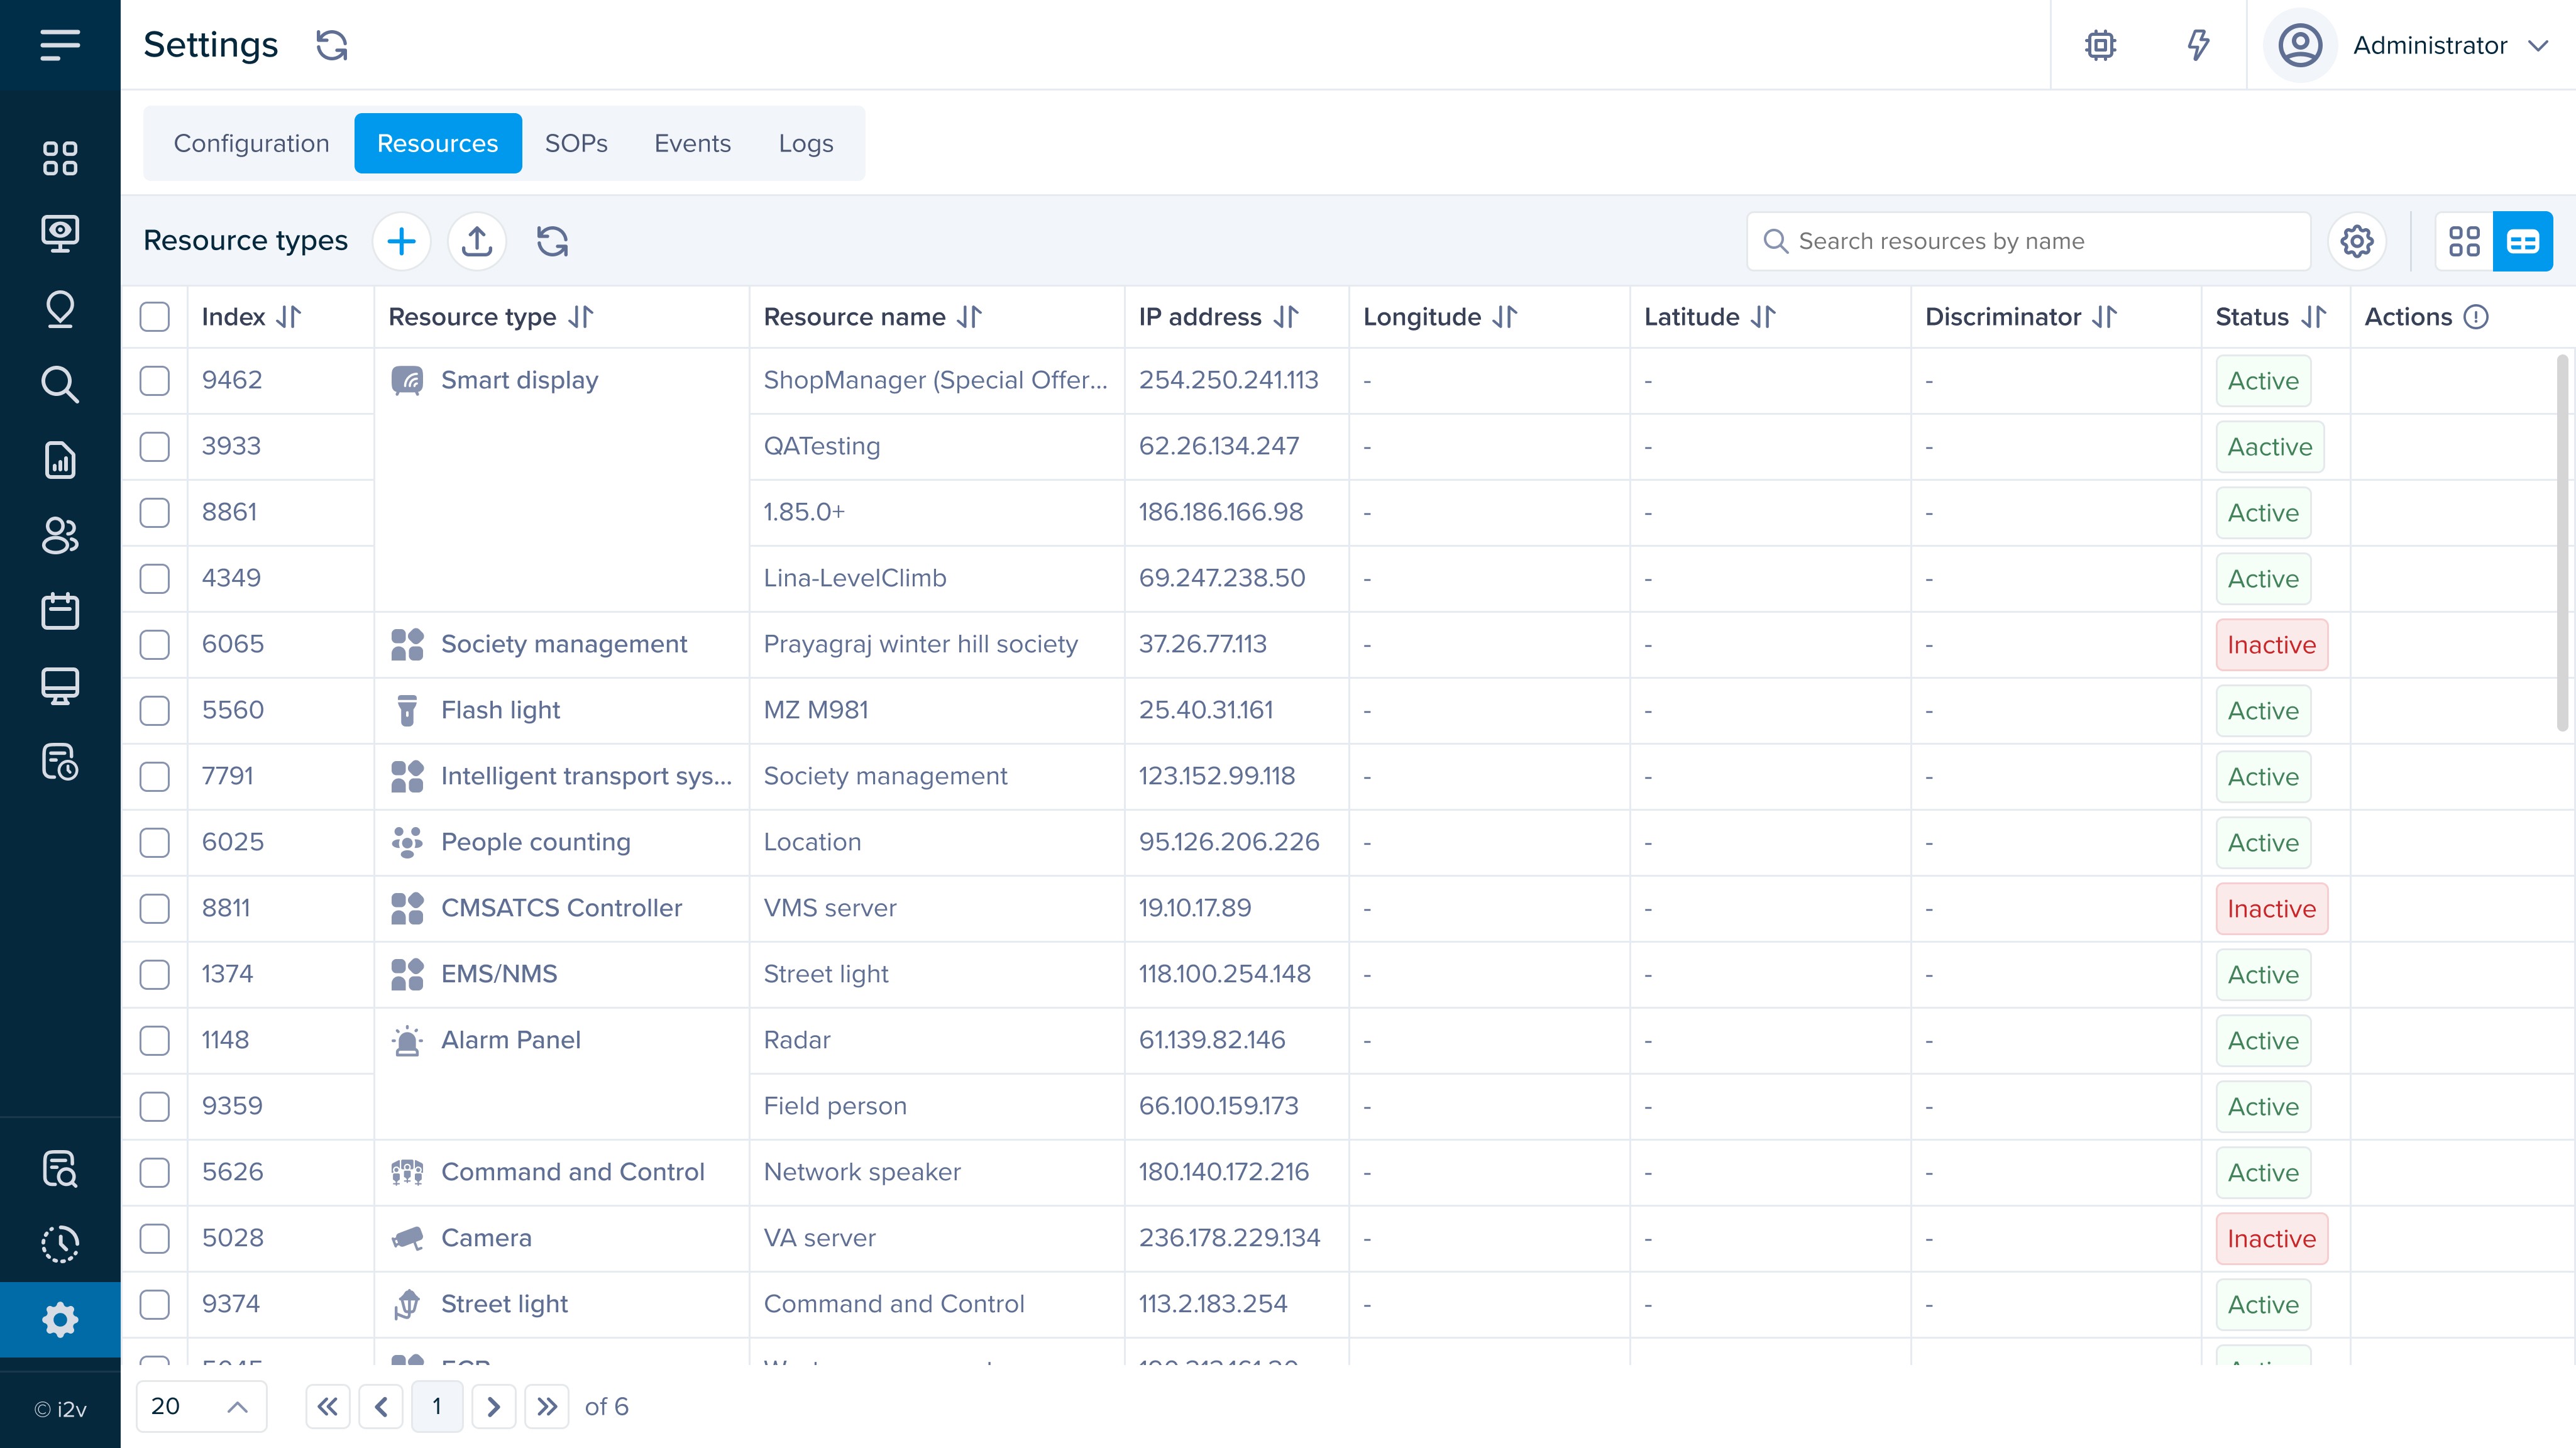Open users icon in left sidebar

[60, 535]
